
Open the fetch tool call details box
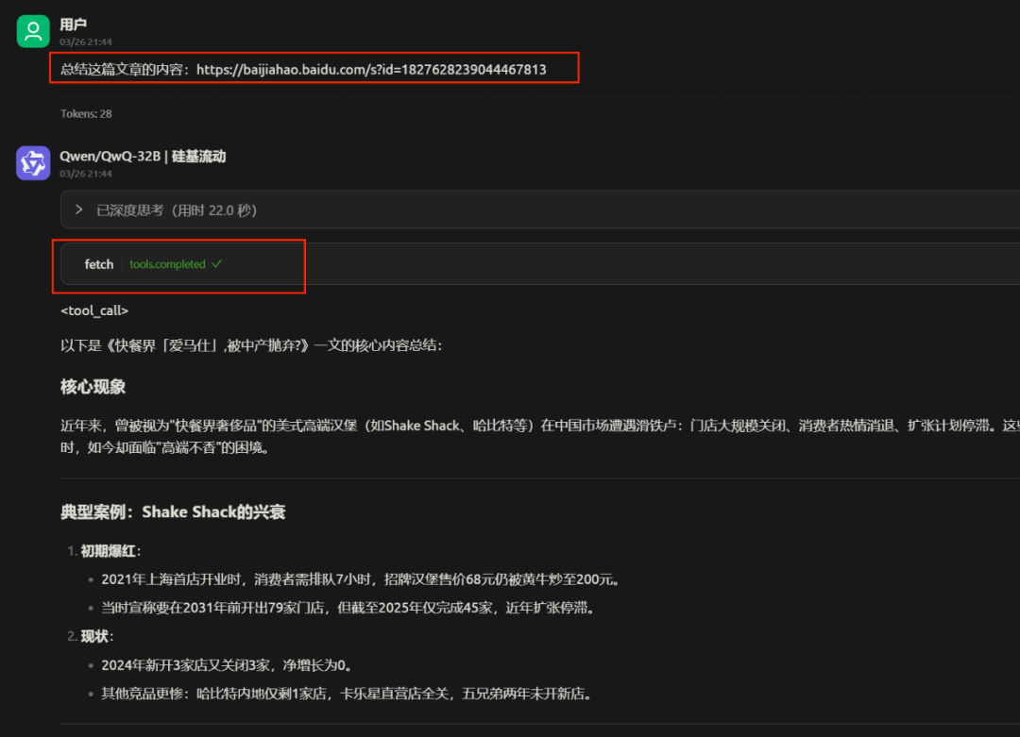pos(179,265)
